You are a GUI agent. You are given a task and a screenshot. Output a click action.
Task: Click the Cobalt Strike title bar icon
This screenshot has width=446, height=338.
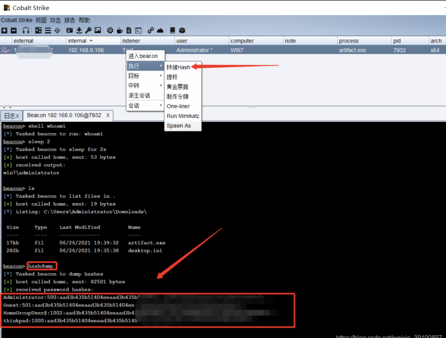point(7,8)
